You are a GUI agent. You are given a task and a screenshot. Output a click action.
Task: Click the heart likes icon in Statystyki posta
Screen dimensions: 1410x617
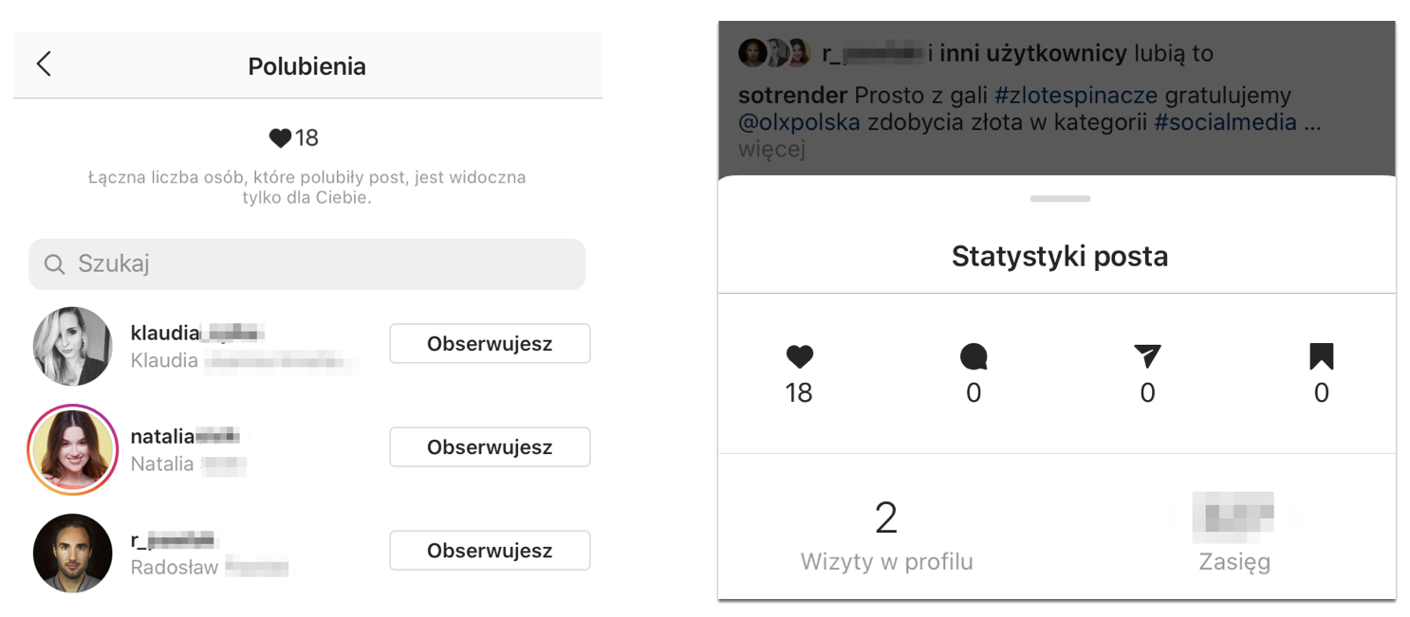(x=799, y=356)
